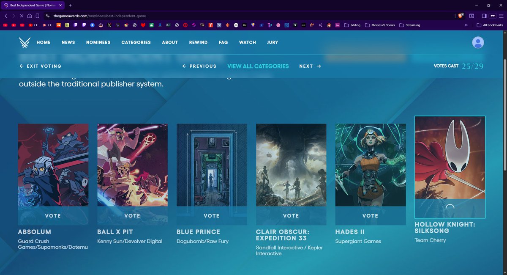
Task: Toggle the browser sidebar
Action: 484,16
